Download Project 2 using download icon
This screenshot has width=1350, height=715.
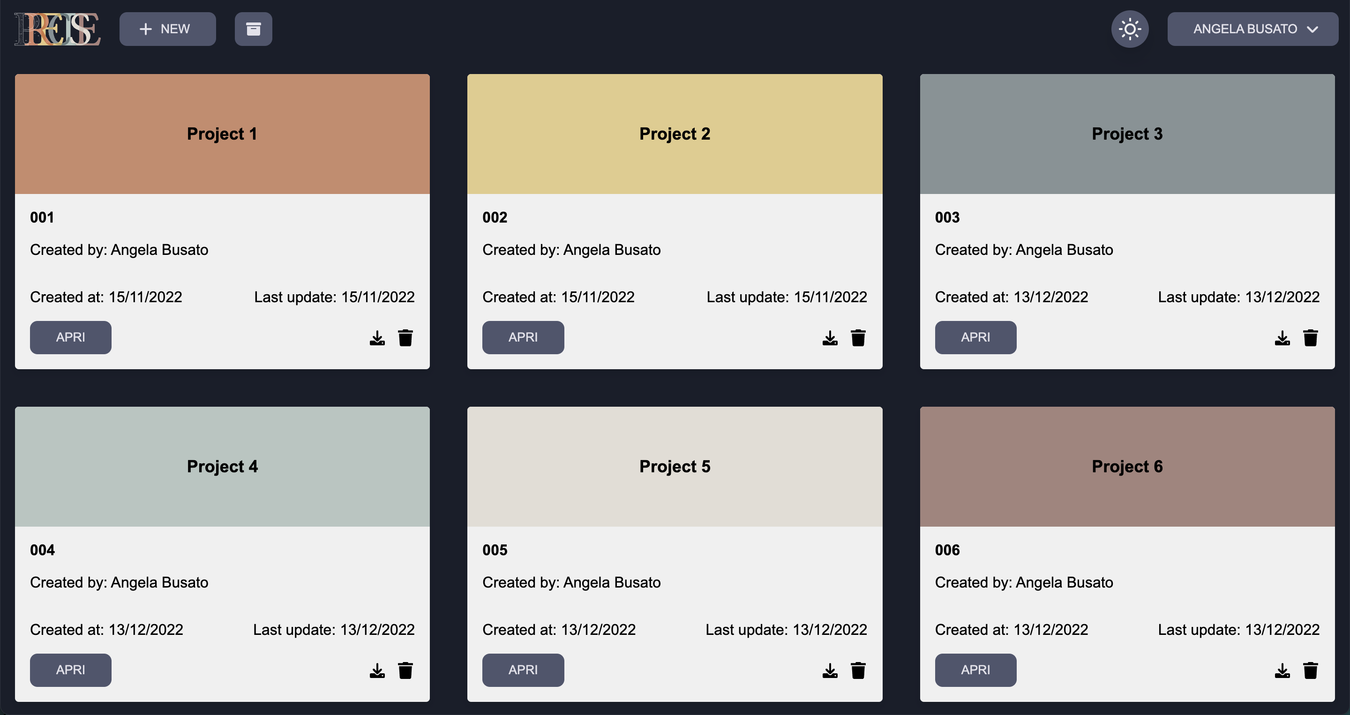coord(830,338)
